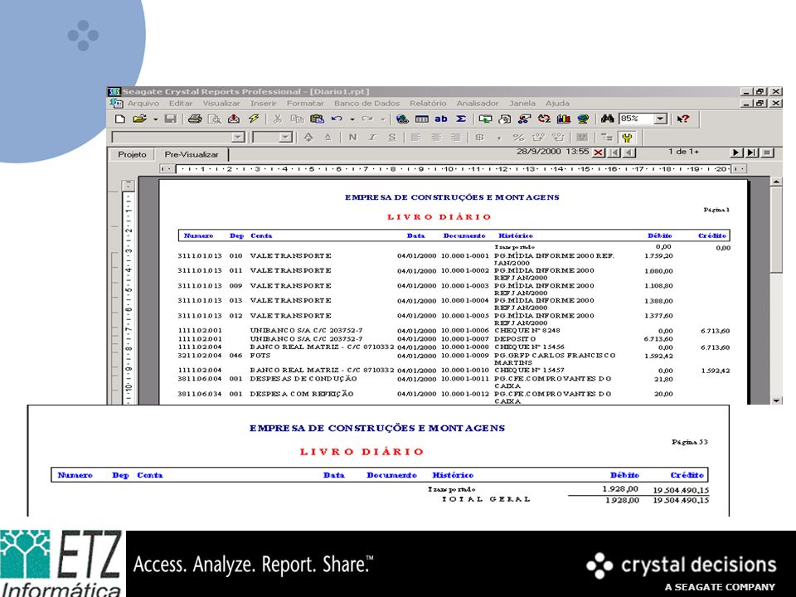Click the Save floppy disk icon
Screen dimensions: 796x597
coord(171,119)
